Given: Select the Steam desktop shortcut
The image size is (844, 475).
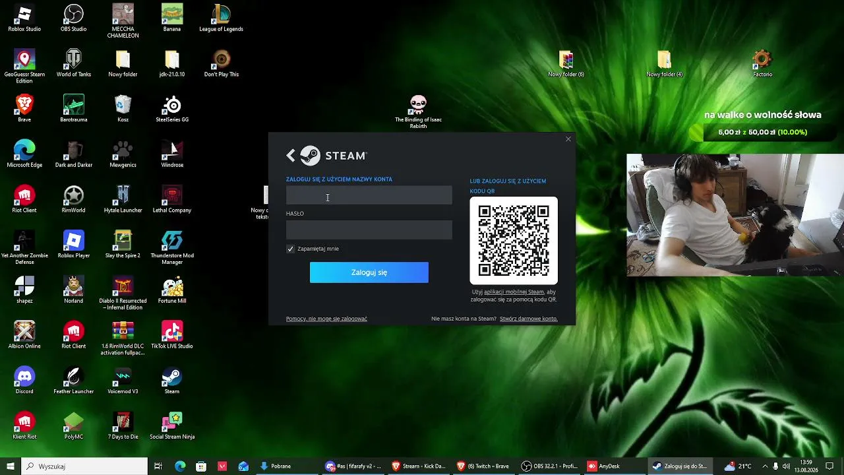Looking at the screenshot, I should pos(172,381).
